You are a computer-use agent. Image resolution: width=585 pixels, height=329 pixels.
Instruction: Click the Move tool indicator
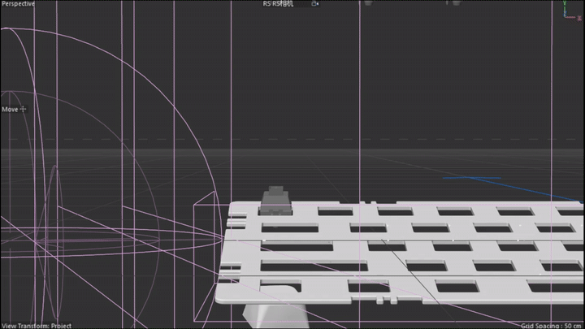[14, 110]
